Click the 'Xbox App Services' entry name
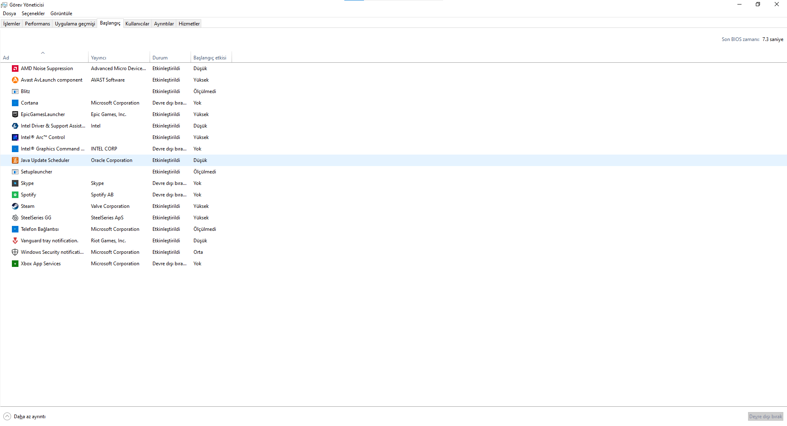 [41, 264]
